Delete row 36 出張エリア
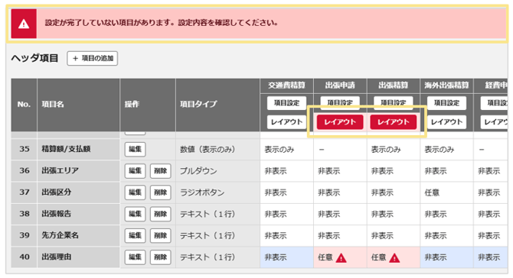Image resolution: width=513 pixels, height=278 pixels. (x=160, y=171)
